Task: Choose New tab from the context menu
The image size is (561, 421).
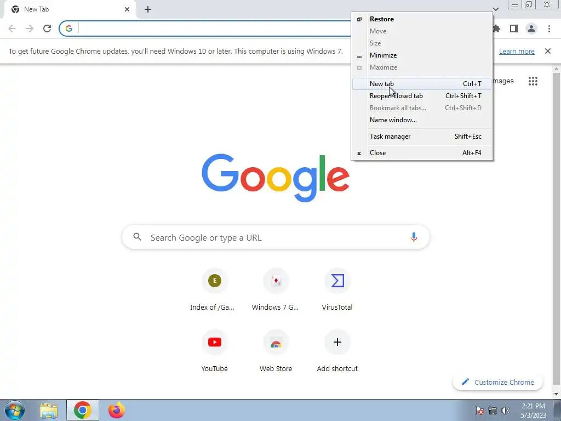Action: pos(422,84)
